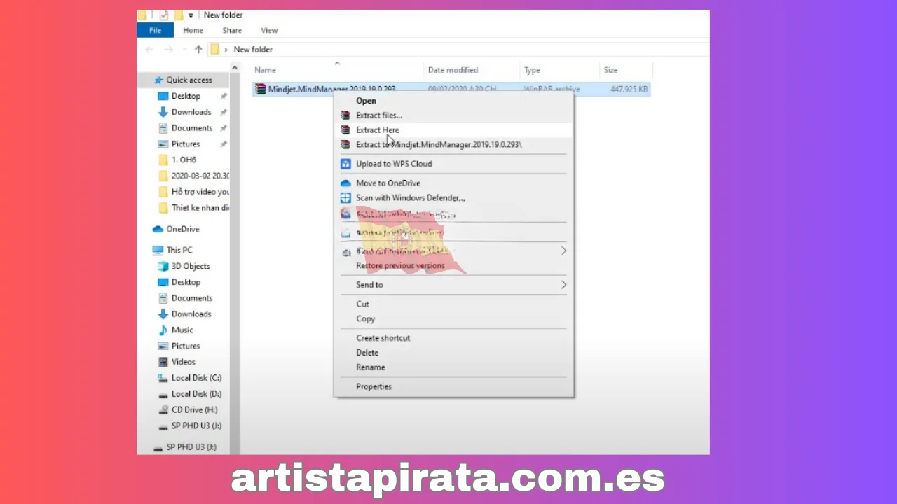The image size is (897, 504).
Task: Sort files by the Name column
Action: click(x=265, y=70)
